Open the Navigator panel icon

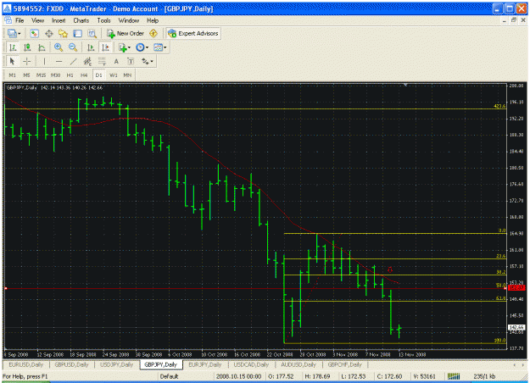(64, 33)
